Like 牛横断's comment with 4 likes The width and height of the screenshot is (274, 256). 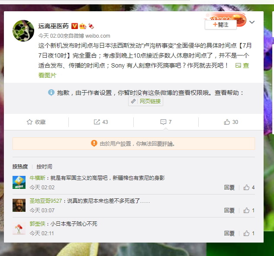pos(246,188)
